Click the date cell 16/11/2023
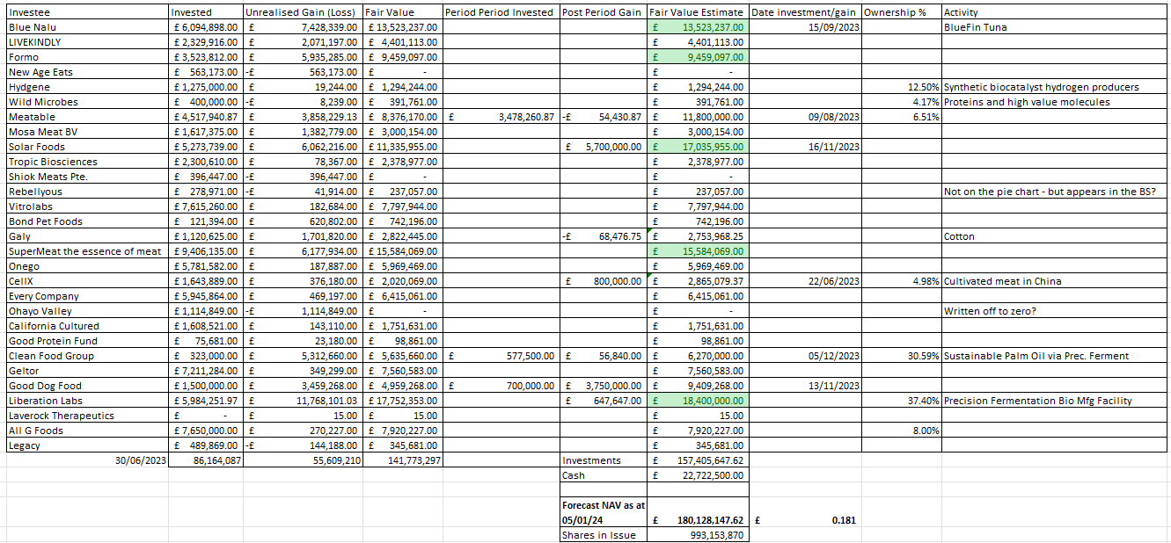1171x543 pixels. (806, 147)
